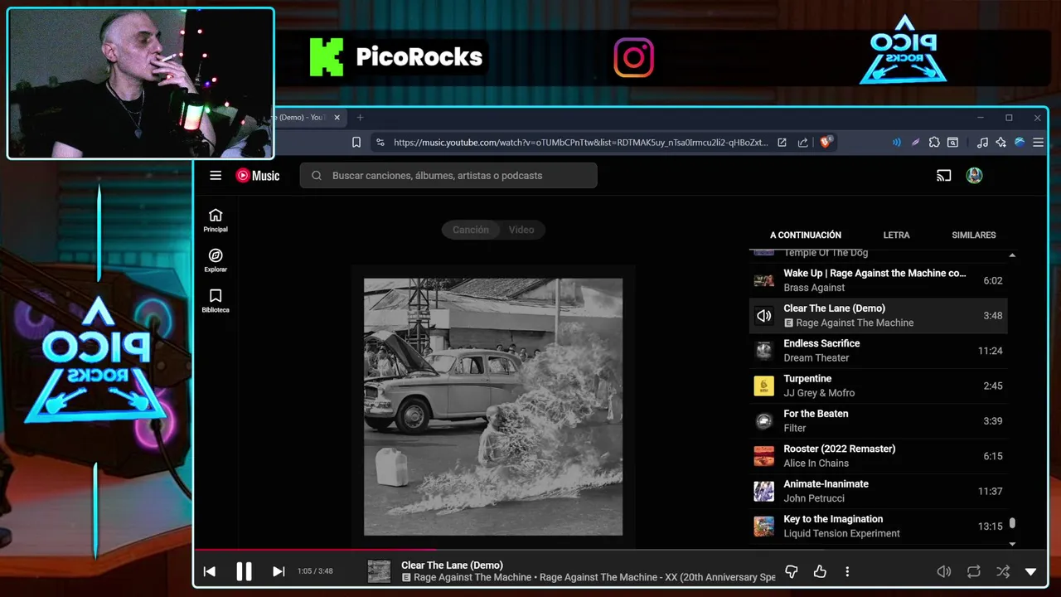This screenshot has height=597, width=1061.
Task: Open the YouTube Music hamburger guide menu
Action: [x=216, y=175]
